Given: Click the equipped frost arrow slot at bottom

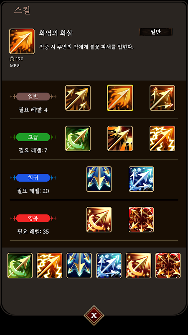Looking at the screenshot, I should tap(109, 265).
